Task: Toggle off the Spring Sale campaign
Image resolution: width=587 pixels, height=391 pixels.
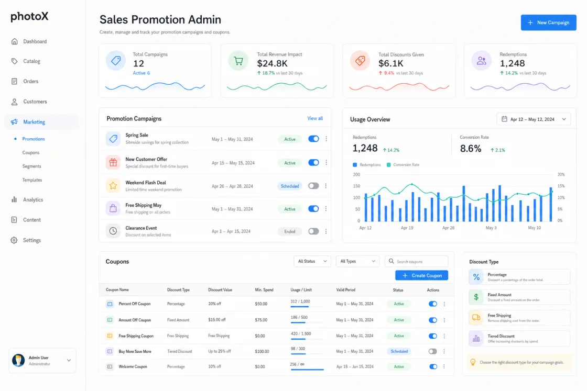Action: (314, 139)
